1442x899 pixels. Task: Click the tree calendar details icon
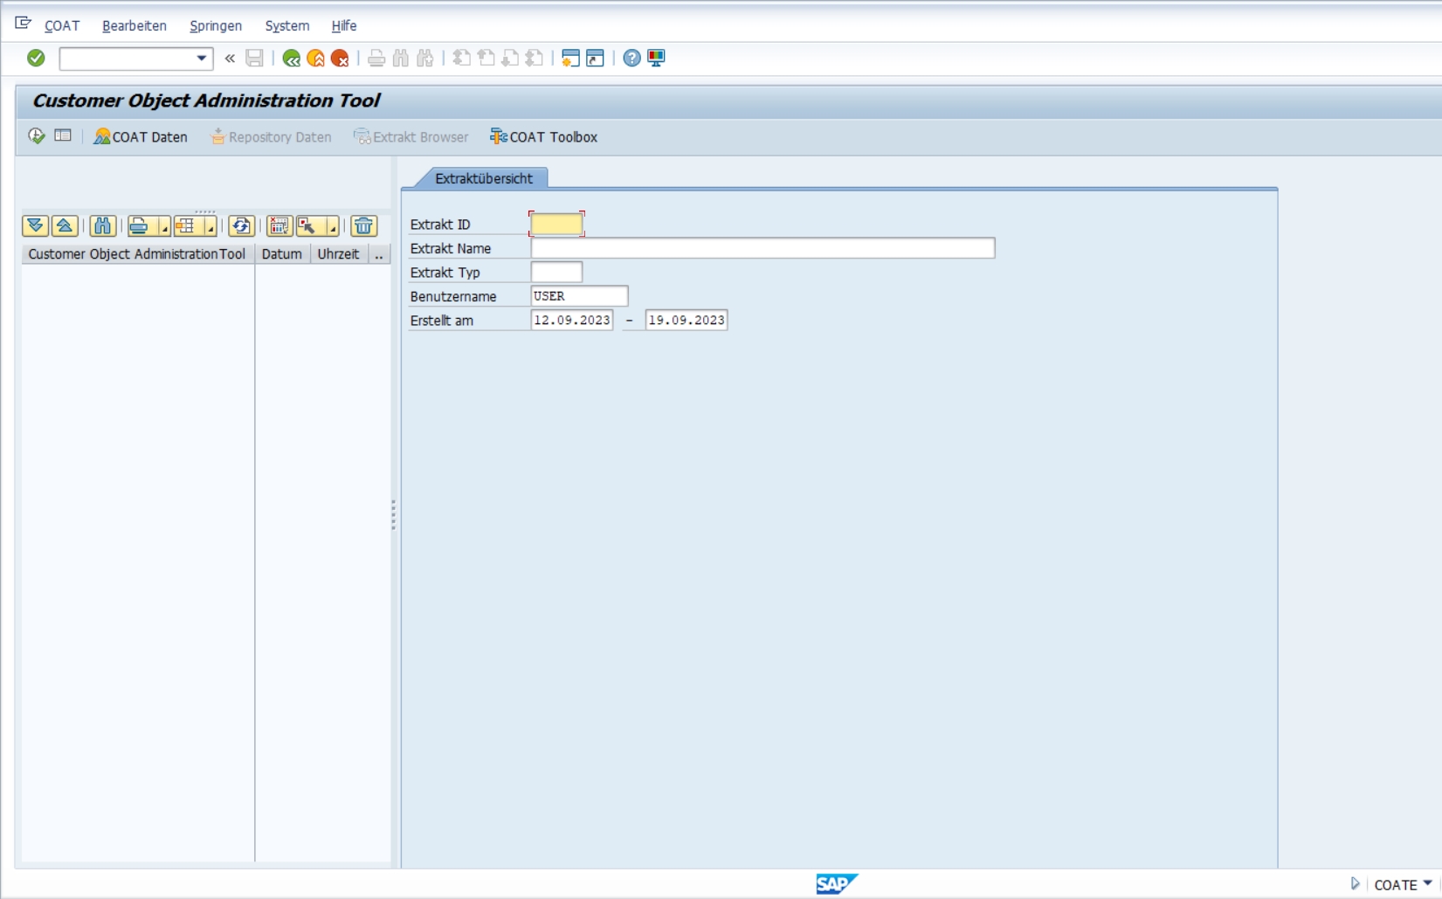(279, 226)
